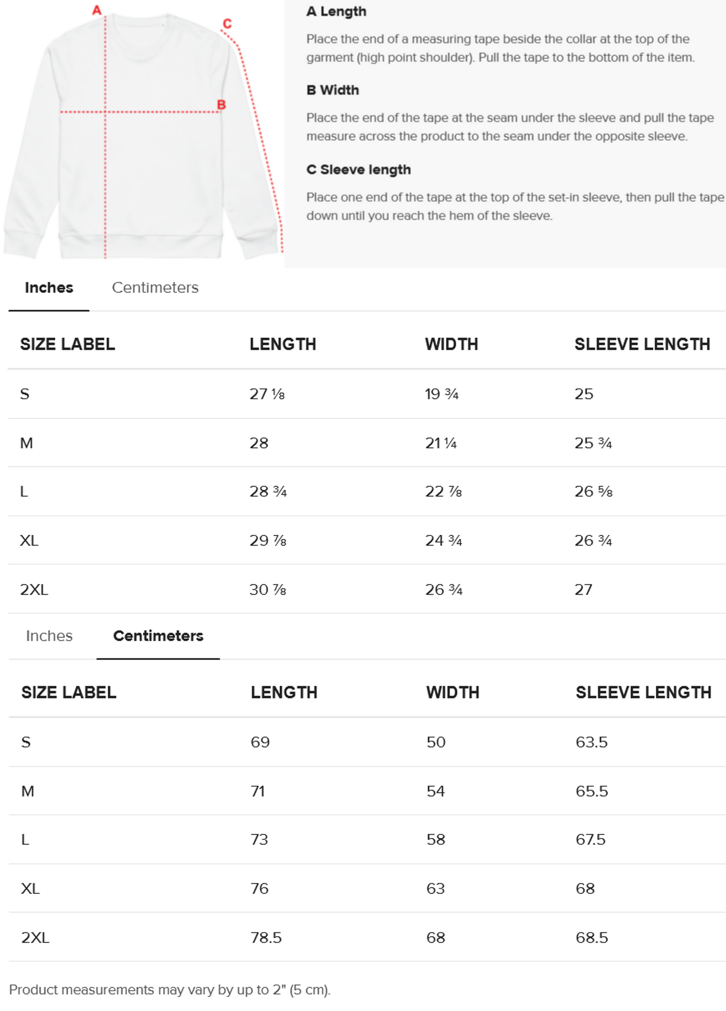Select the 63.5 sleeve length cell
Screen dimensions: 726x1011
[591, 742]
